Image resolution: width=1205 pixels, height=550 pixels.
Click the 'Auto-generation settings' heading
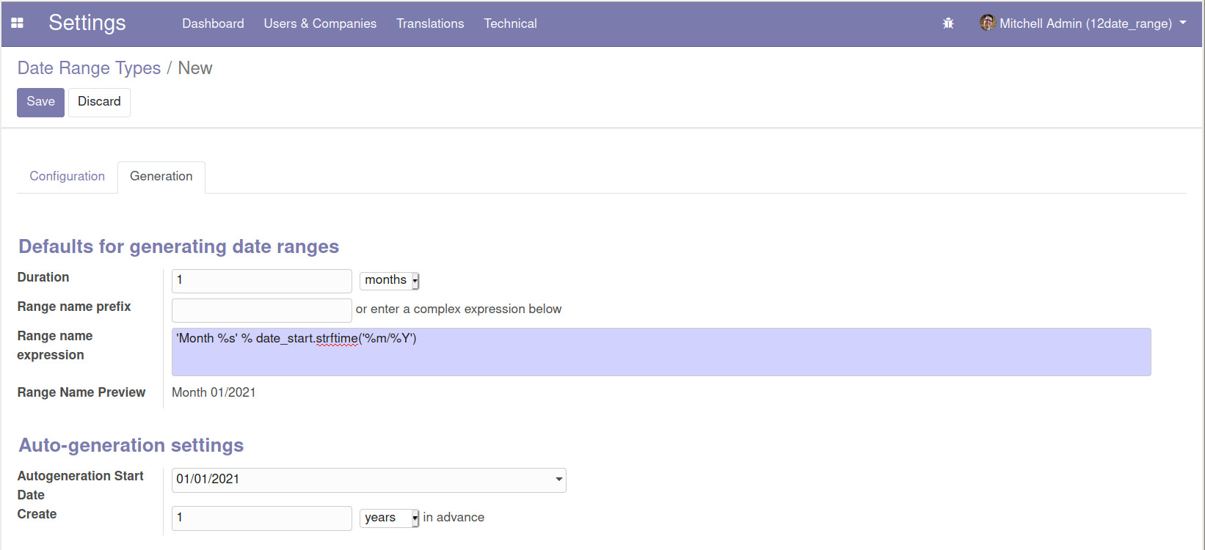click(x=131, y=445)
